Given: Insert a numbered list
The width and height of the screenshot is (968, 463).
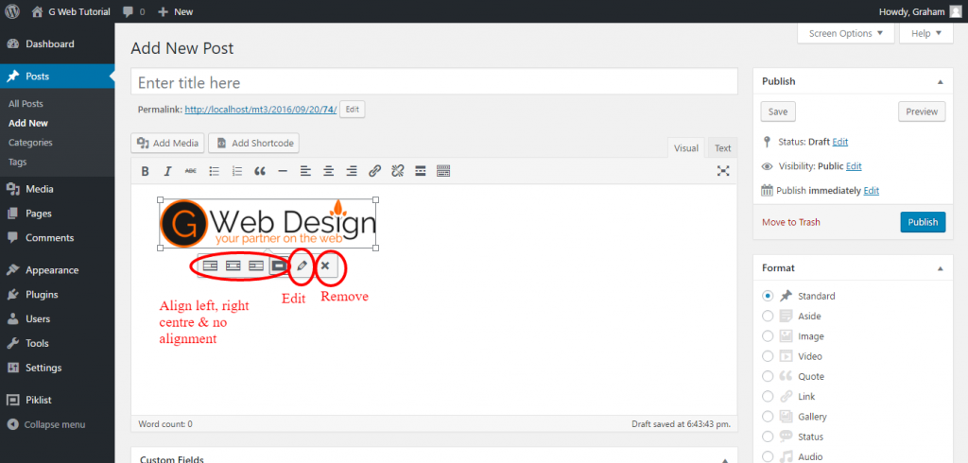Looking at the screenshot, I should (237, 171).
